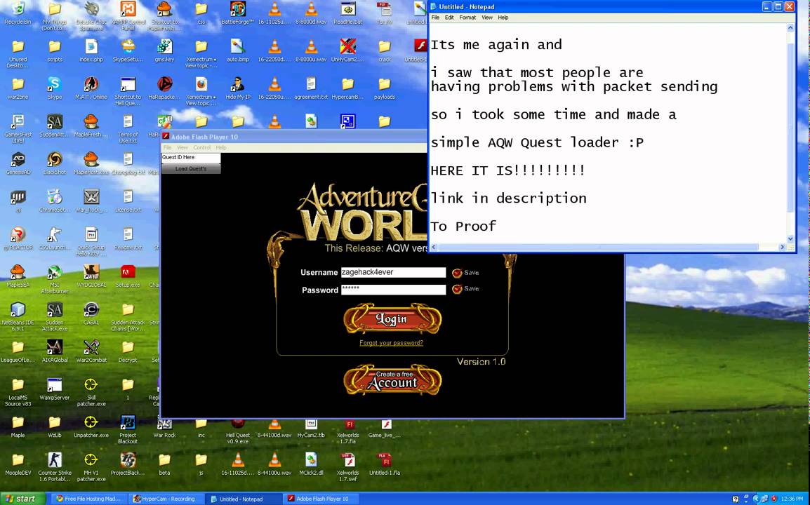This screenshot has height=505, width=810.
Task: Switch to Adobe Flash Player 10 taskbar item
Action: (320, 499)
